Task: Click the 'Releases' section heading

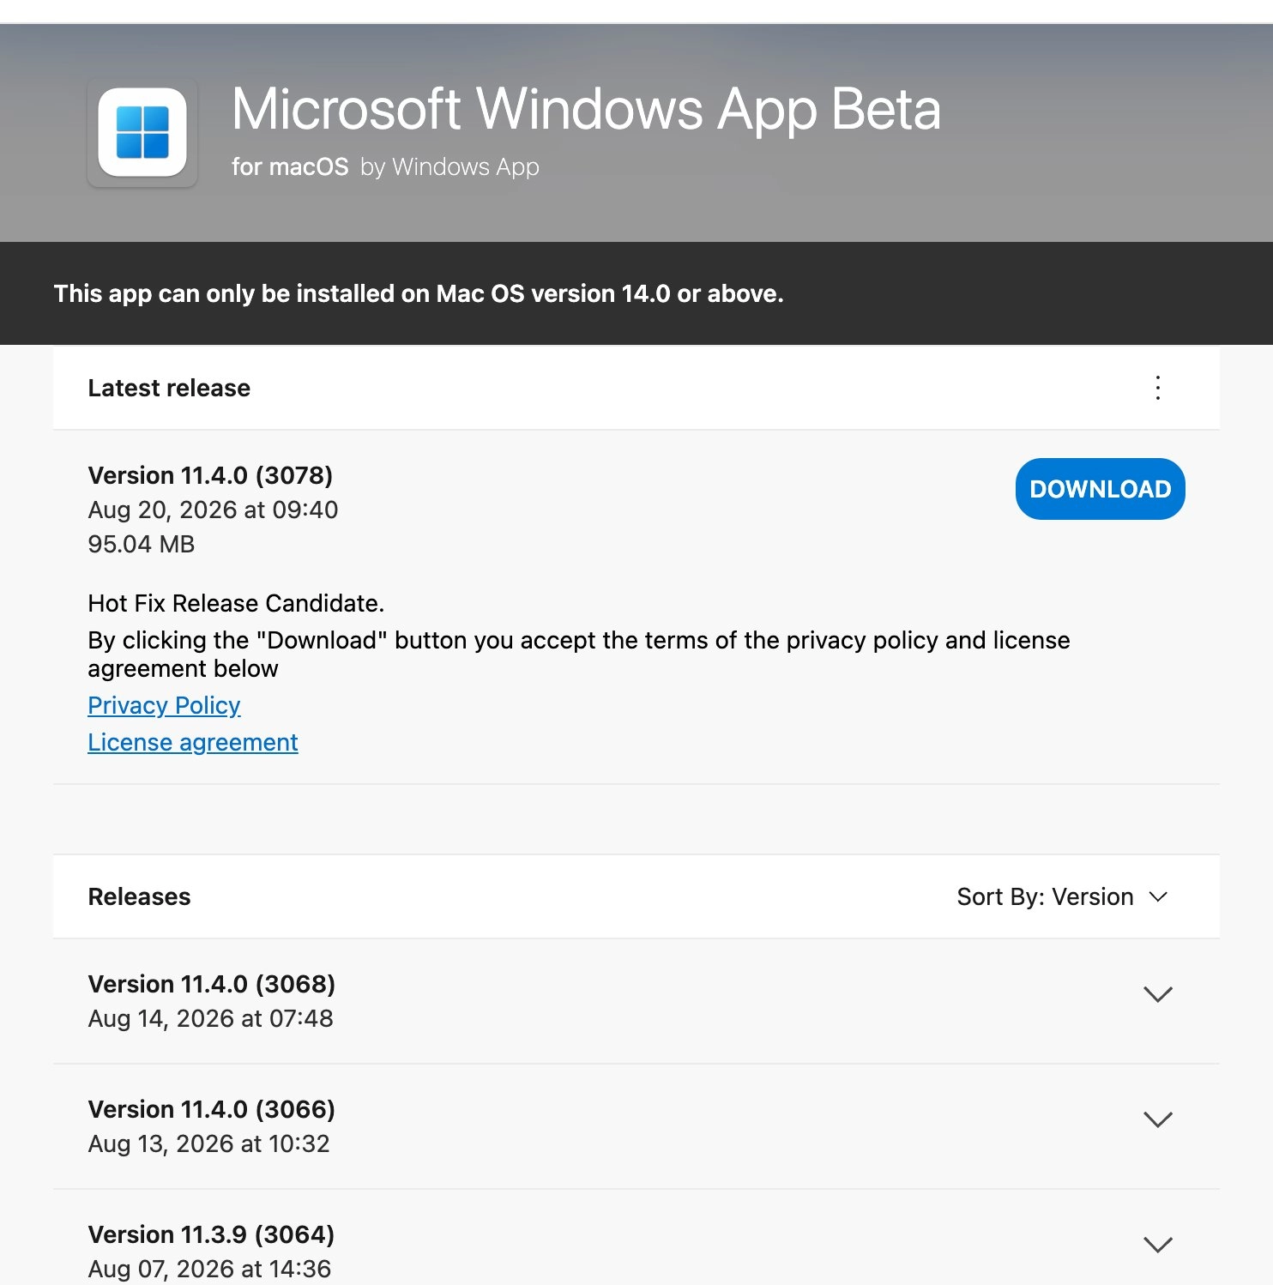Action: [139, 896]
